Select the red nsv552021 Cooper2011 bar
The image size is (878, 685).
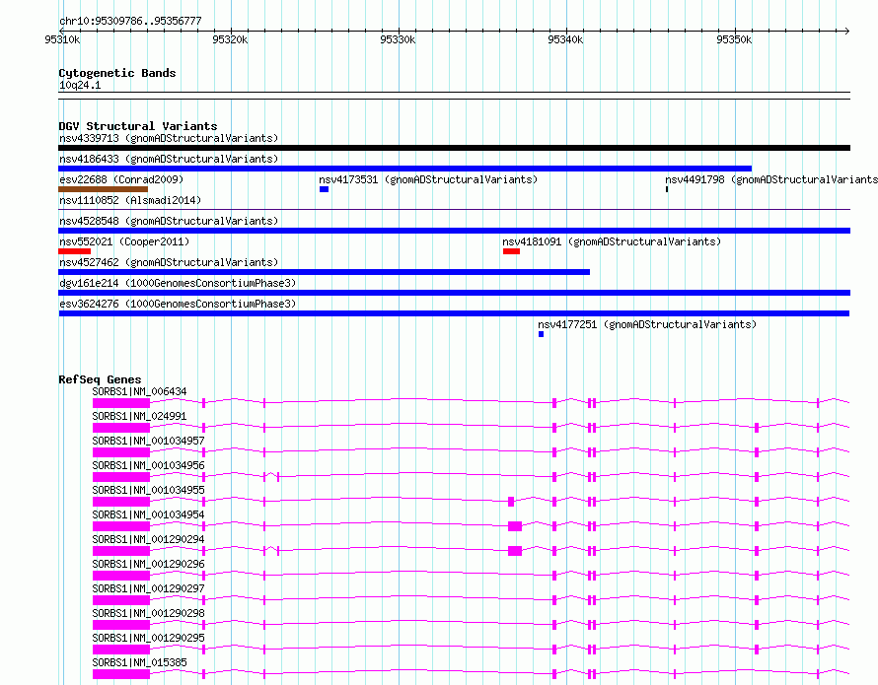pyautogui.click(x=74, y=251)
